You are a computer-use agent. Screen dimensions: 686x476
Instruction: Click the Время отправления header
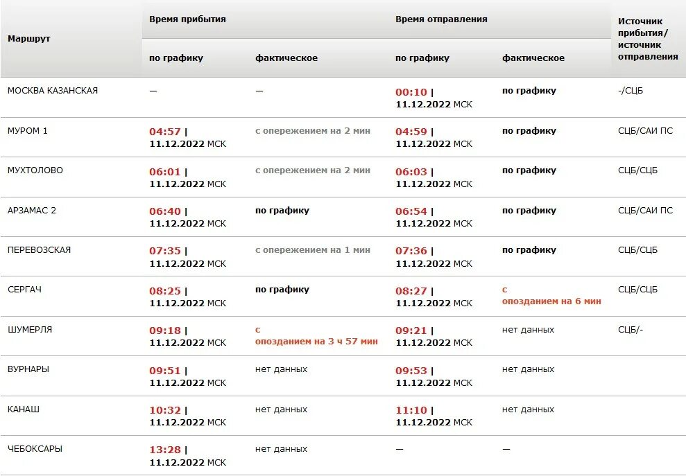pyautogui.click(x=441, y=19)
